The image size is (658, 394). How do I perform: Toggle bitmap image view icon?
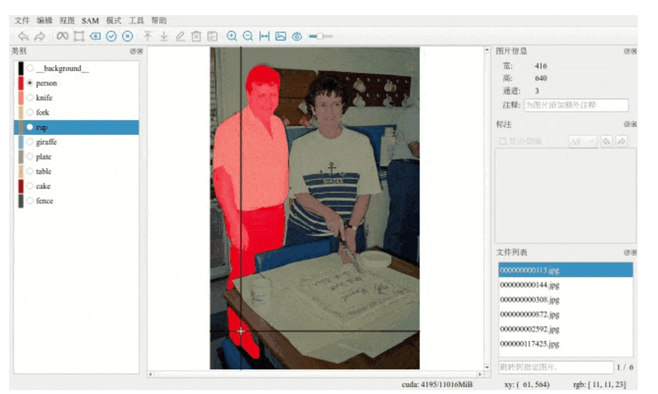tap(281, 36)
